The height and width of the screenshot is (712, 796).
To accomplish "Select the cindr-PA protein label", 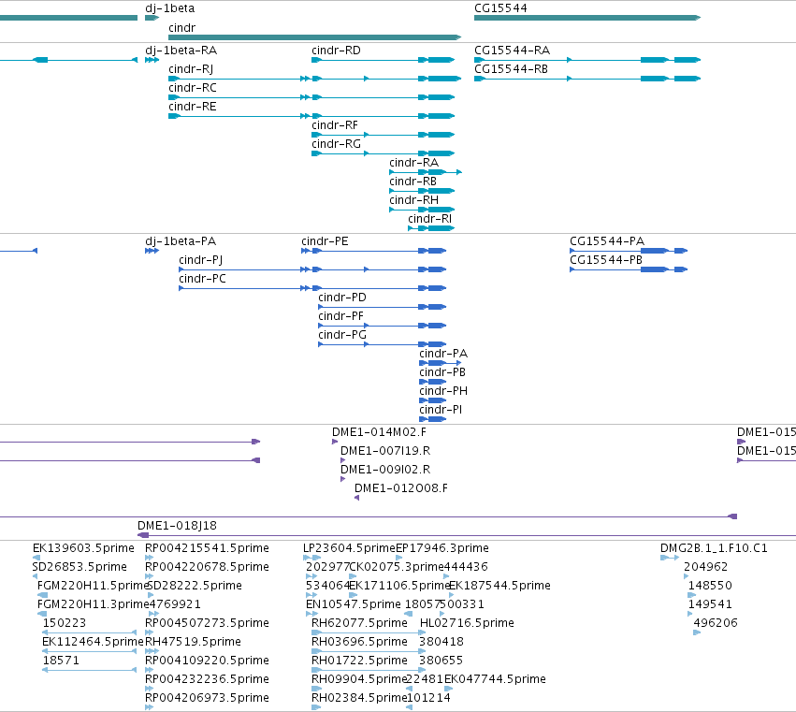I will [443, 354].
